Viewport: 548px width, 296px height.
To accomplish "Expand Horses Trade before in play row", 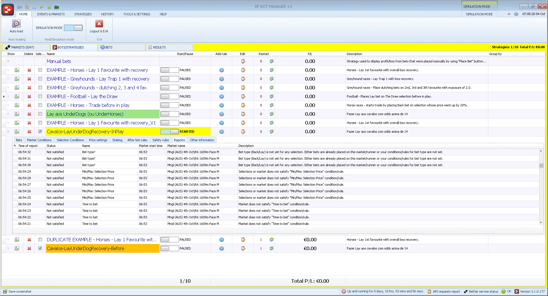I will (8, 105).
